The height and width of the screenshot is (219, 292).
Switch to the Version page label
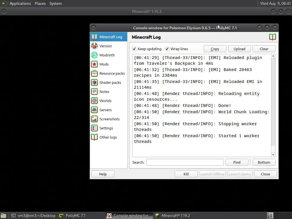(x=106, y=46)
